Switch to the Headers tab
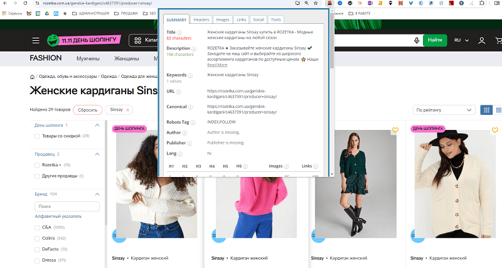Image resolution: width=502 pixels, height=268 pixels. pos(201,19)
